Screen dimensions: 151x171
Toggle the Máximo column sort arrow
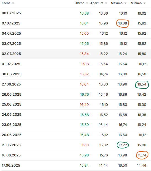[125, 3]
